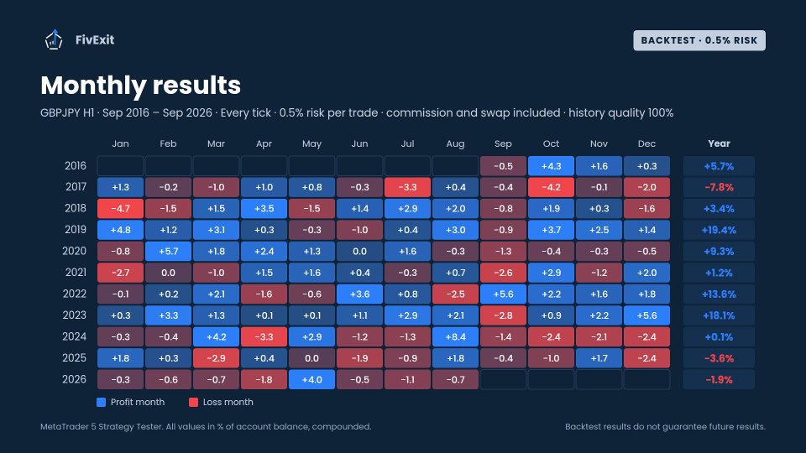The image size is (806, 453).
Task: Choose the +19.4% yearly total for 2019
Action: (719, 230)
